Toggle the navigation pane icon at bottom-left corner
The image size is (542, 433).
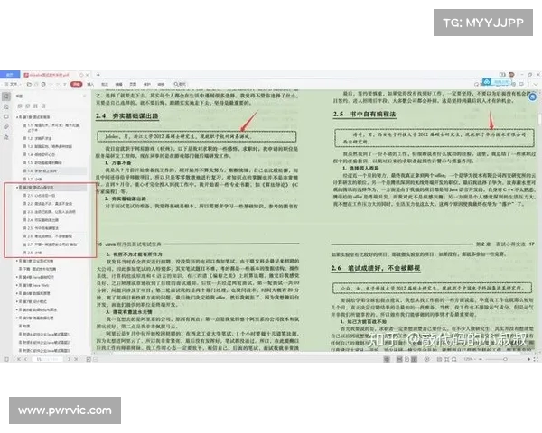tap(6, 359)
